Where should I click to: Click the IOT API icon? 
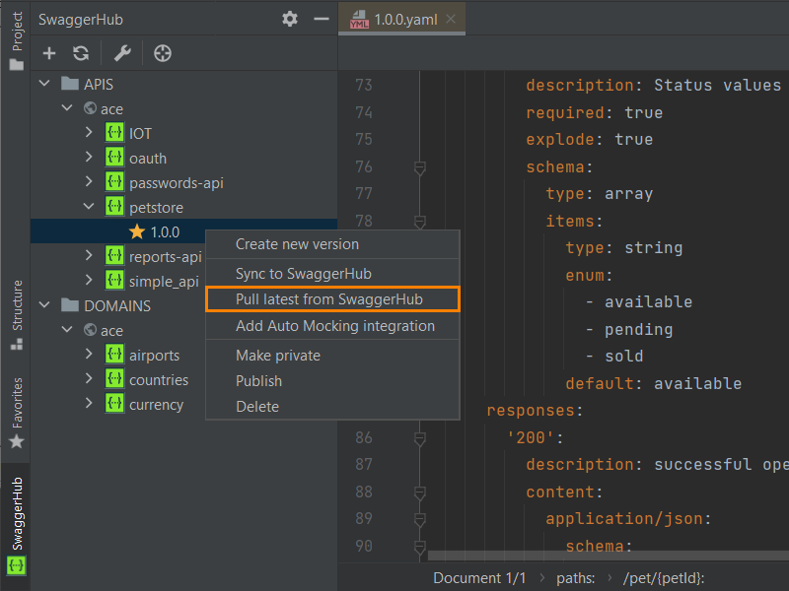pyautogui.click(x=115, y=133)
